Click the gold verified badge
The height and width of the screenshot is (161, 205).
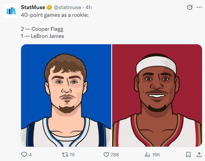pos(49,7)
